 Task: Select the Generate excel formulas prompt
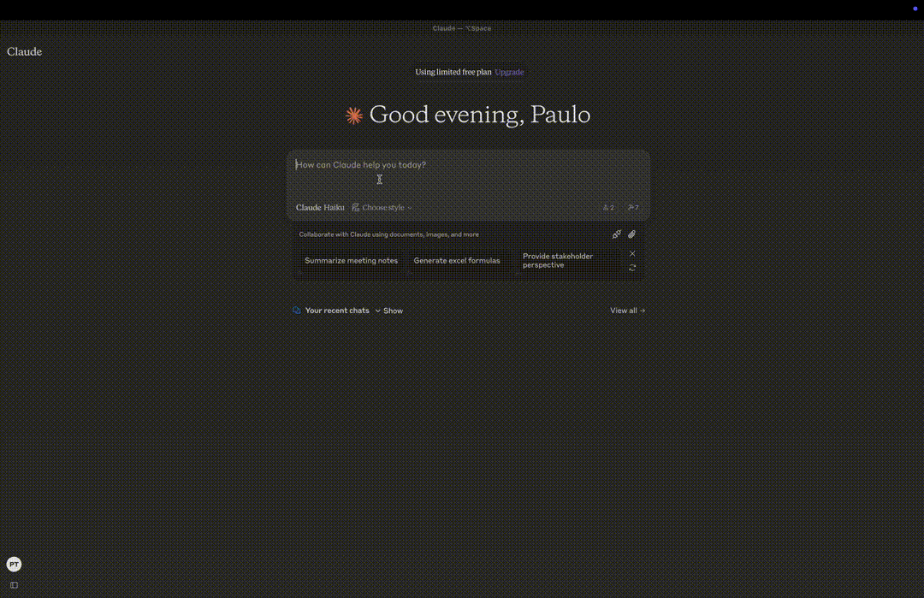coord(457,260)
